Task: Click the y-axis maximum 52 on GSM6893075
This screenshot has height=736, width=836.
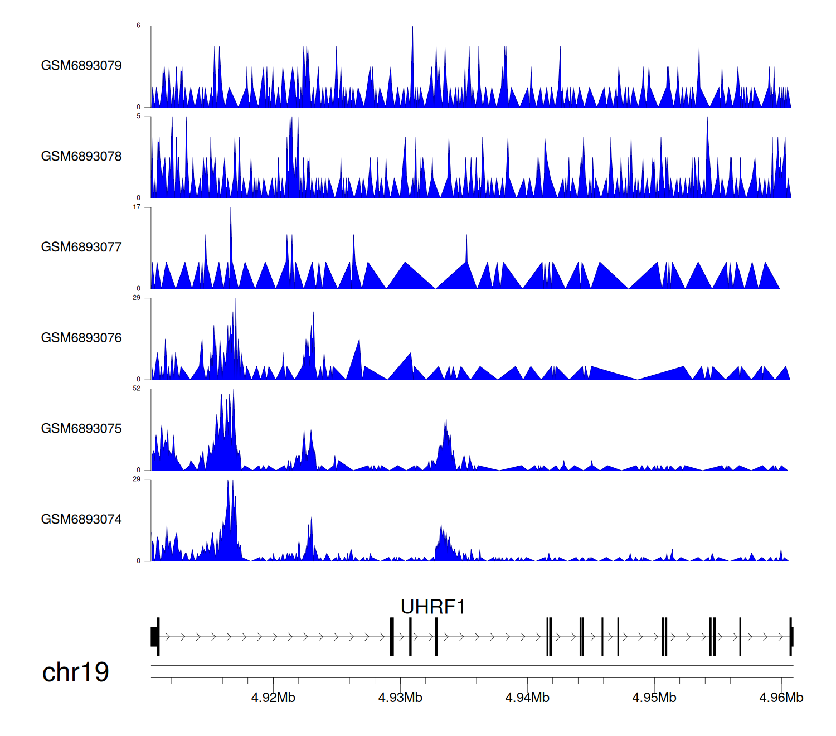Action: (x=137, y=389)
